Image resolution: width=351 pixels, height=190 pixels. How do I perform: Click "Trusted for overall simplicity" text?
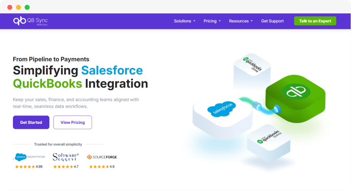pyautogui.click(x=58, y=144)
